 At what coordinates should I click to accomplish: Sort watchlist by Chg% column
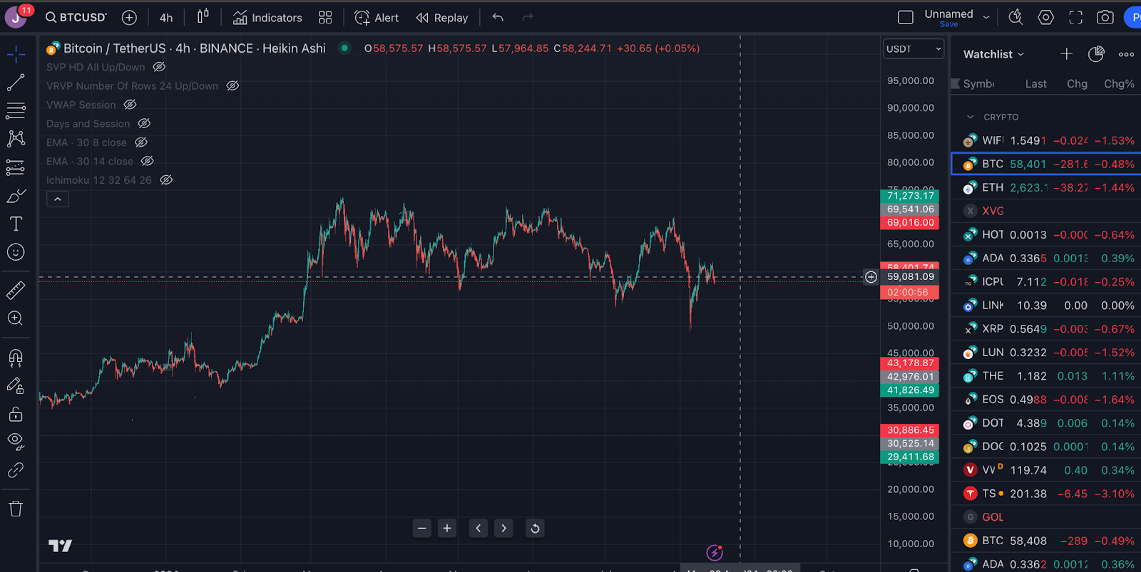click(x=1119, y=84)
